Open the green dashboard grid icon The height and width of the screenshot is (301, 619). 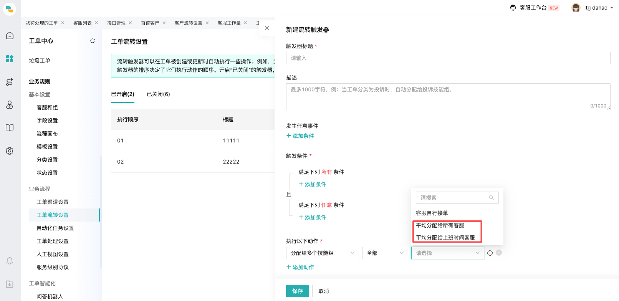[x=10, y=59]
